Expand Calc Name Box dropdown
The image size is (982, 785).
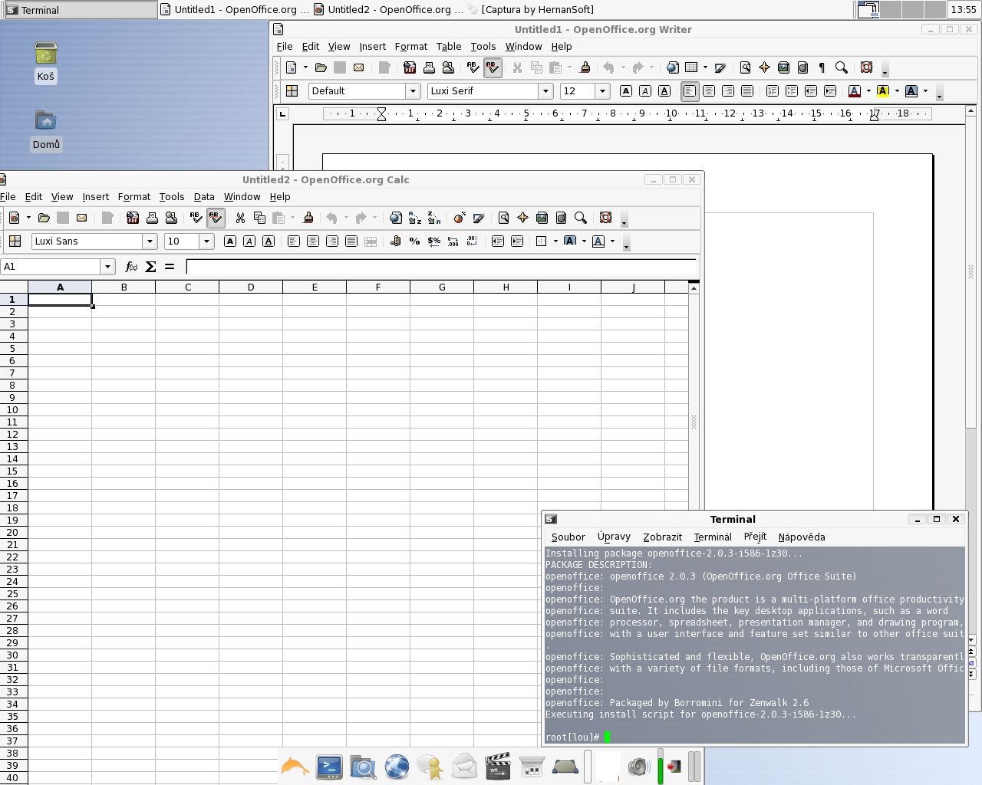coord(107,266)
